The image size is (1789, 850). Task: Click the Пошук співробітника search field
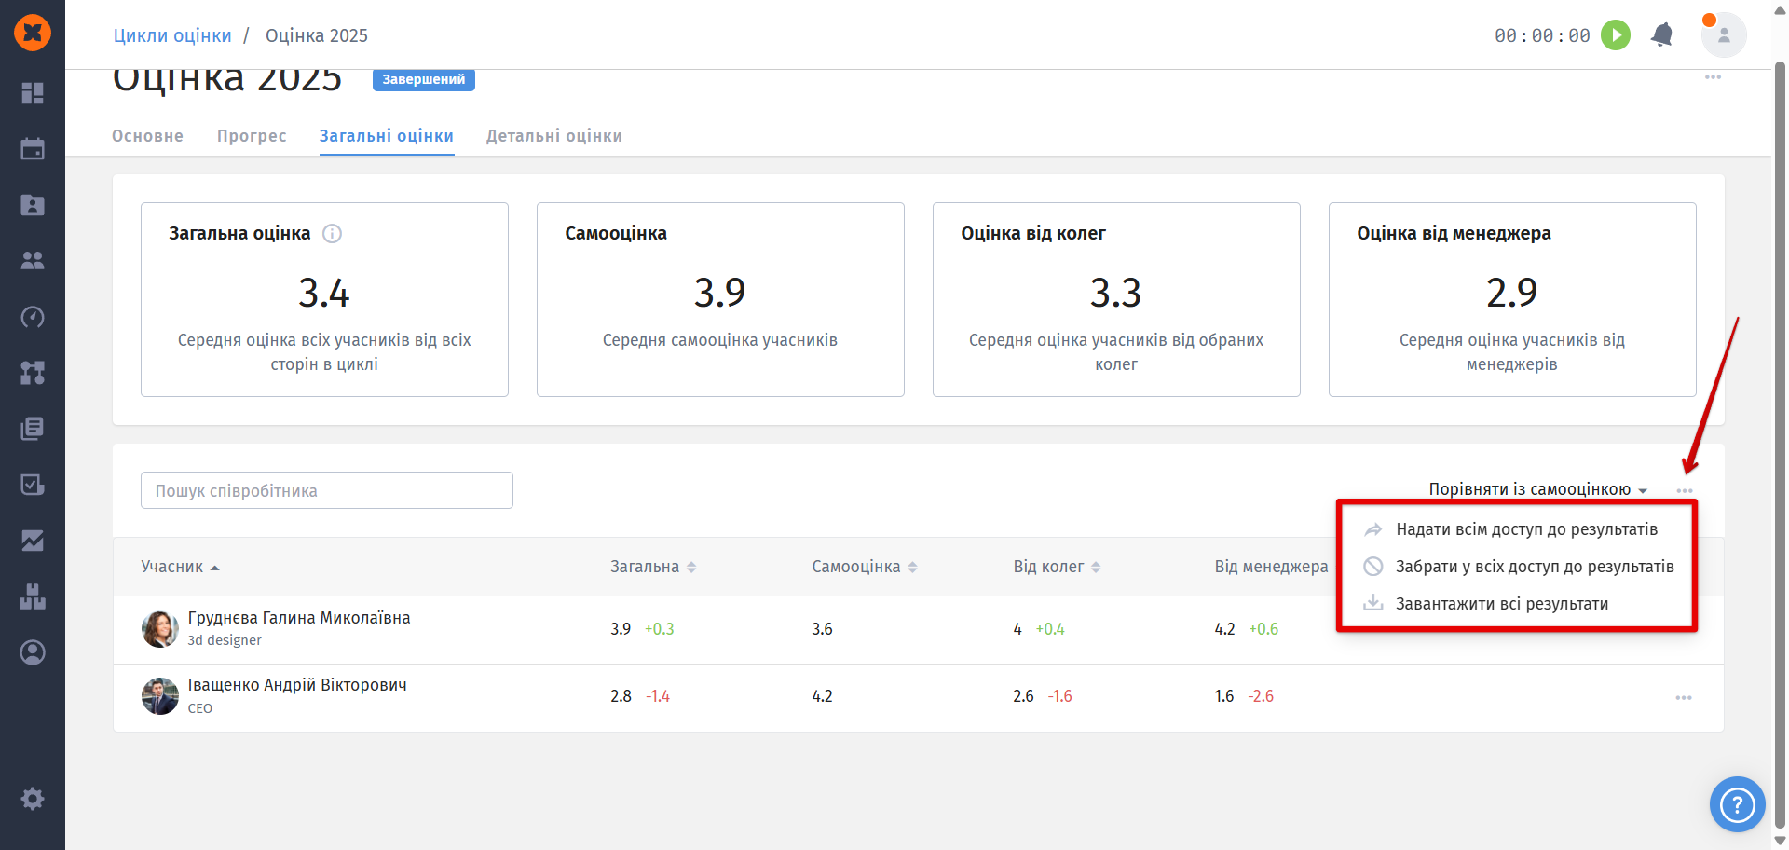[x=327, y=490]
